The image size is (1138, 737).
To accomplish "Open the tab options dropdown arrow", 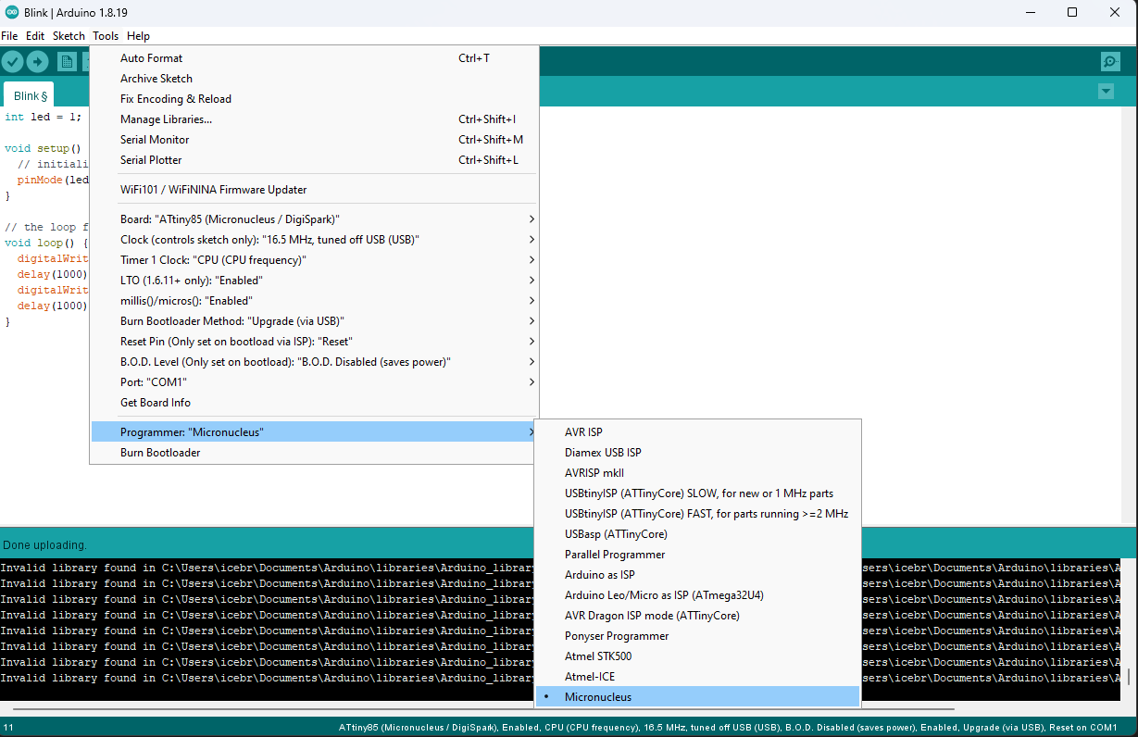I will coord(1106,92).
